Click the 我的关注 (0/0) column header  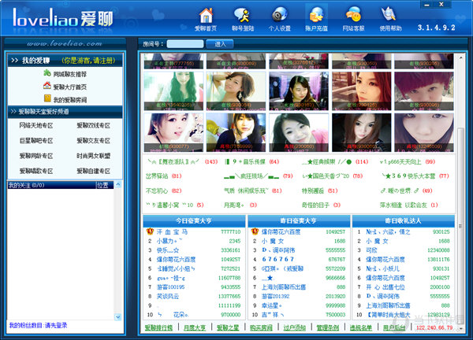tap(51, 185)
